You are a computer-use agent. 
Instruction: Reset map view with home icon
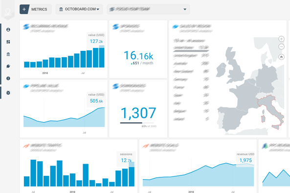coord(281,57)
